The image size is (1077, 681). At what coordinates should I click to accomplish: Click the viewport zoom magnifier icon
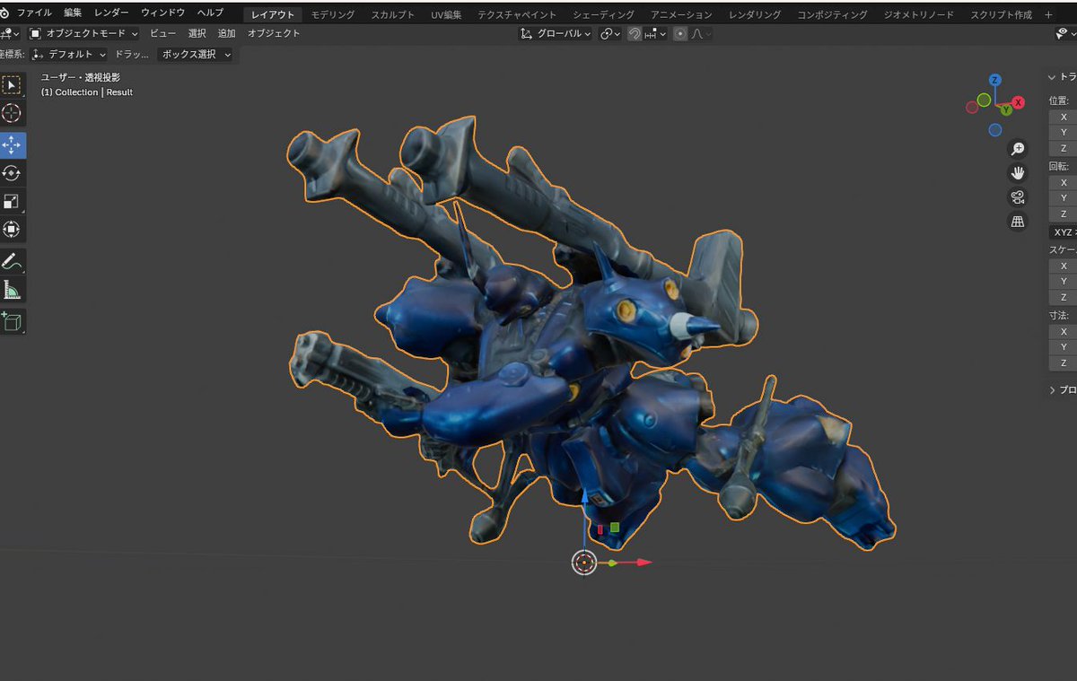[1018, 148]
